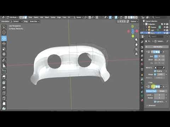This screenshot has width=170, height=127.
Task: Adjust the Render levels value field
Action: coord(159,98)
